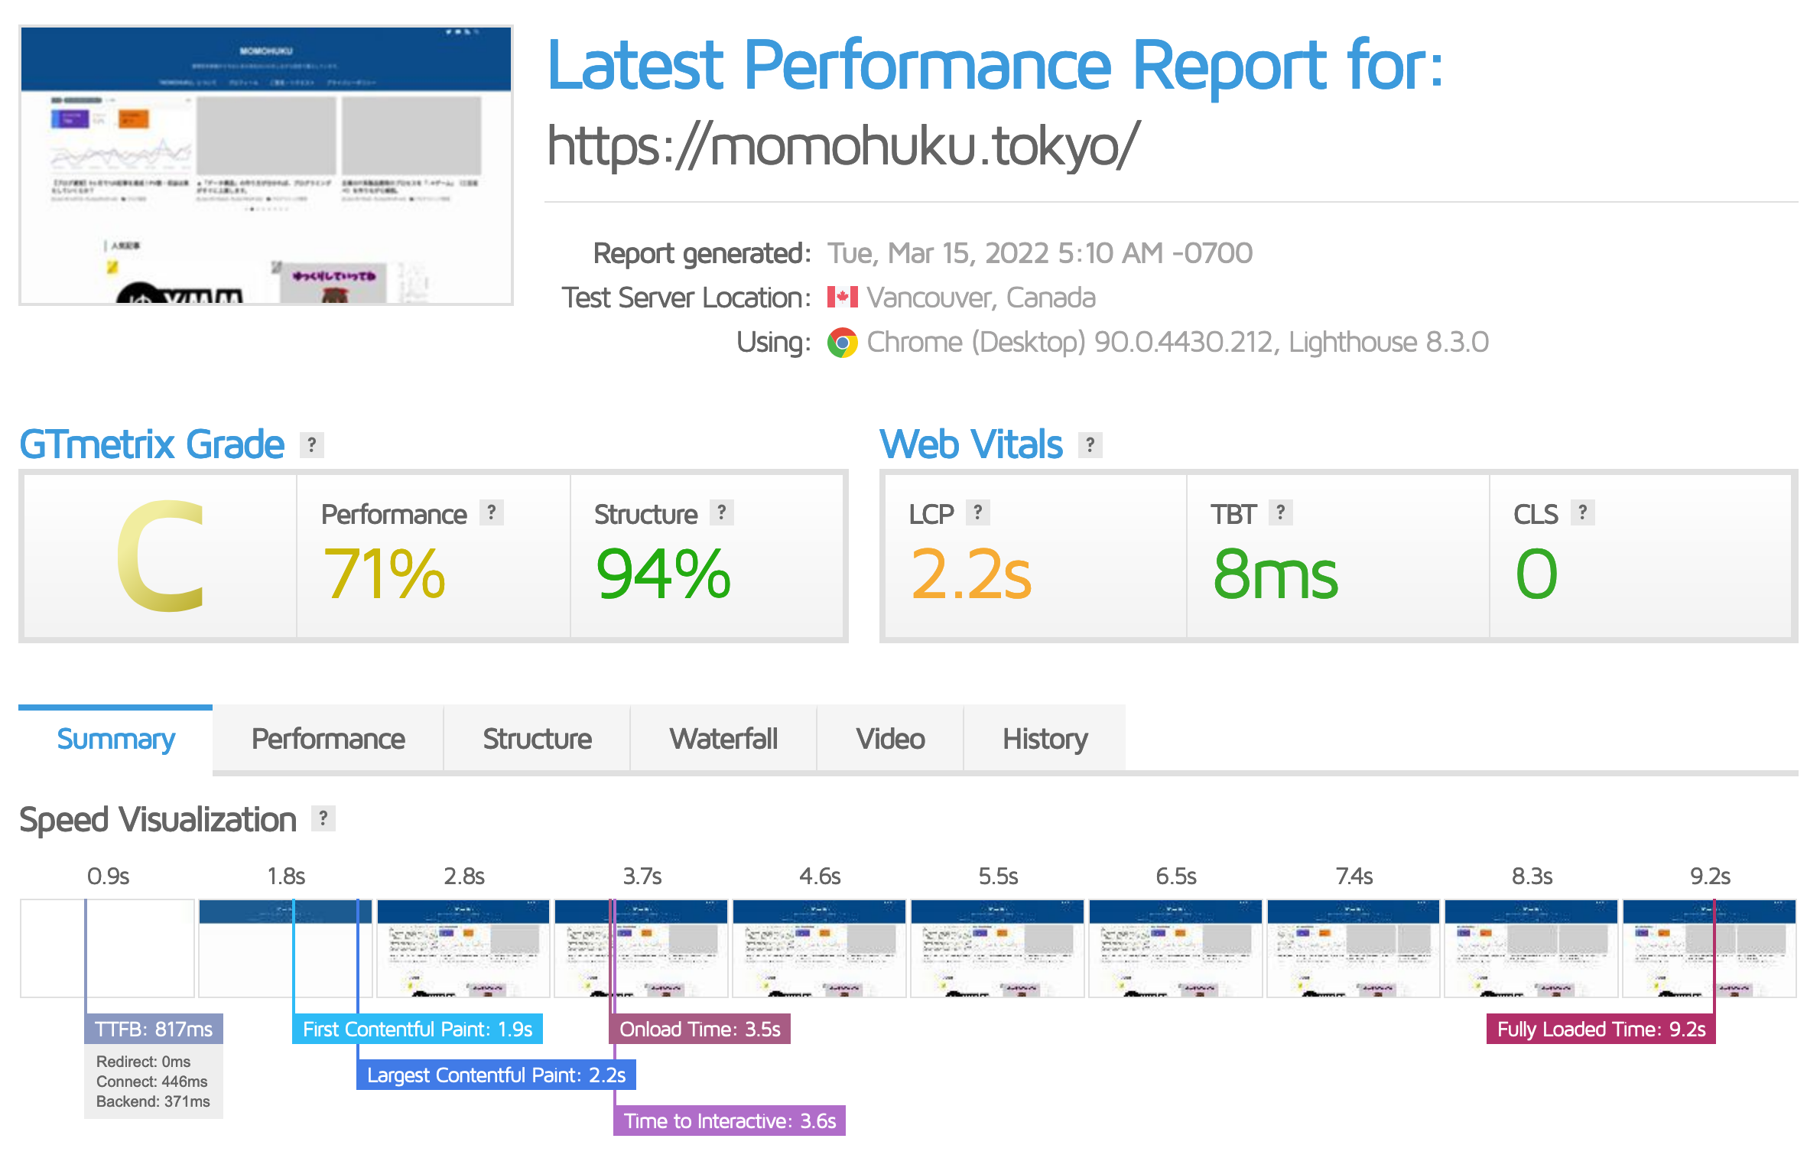Screen dimensions: 1820x1158
Task: Click the 8ms TBT value
Action: click(1276, 573)
